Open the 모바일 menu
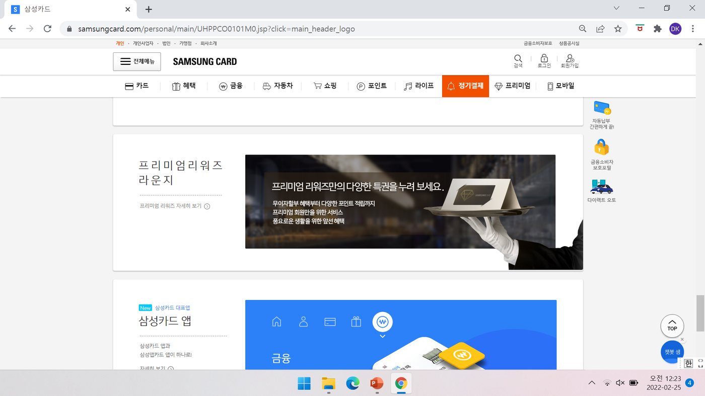The image size is (705, 396). pyautogui.click(x=560, y=86)
